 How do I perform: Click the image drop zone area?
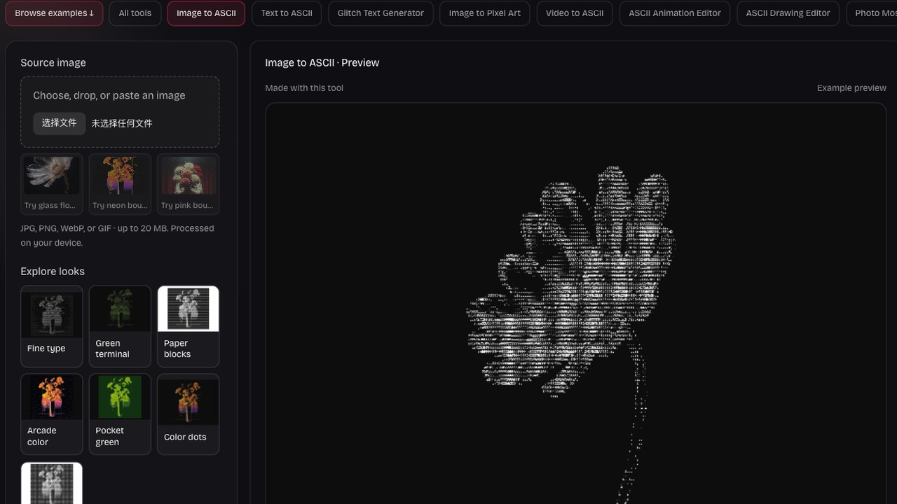click(120, 112)
